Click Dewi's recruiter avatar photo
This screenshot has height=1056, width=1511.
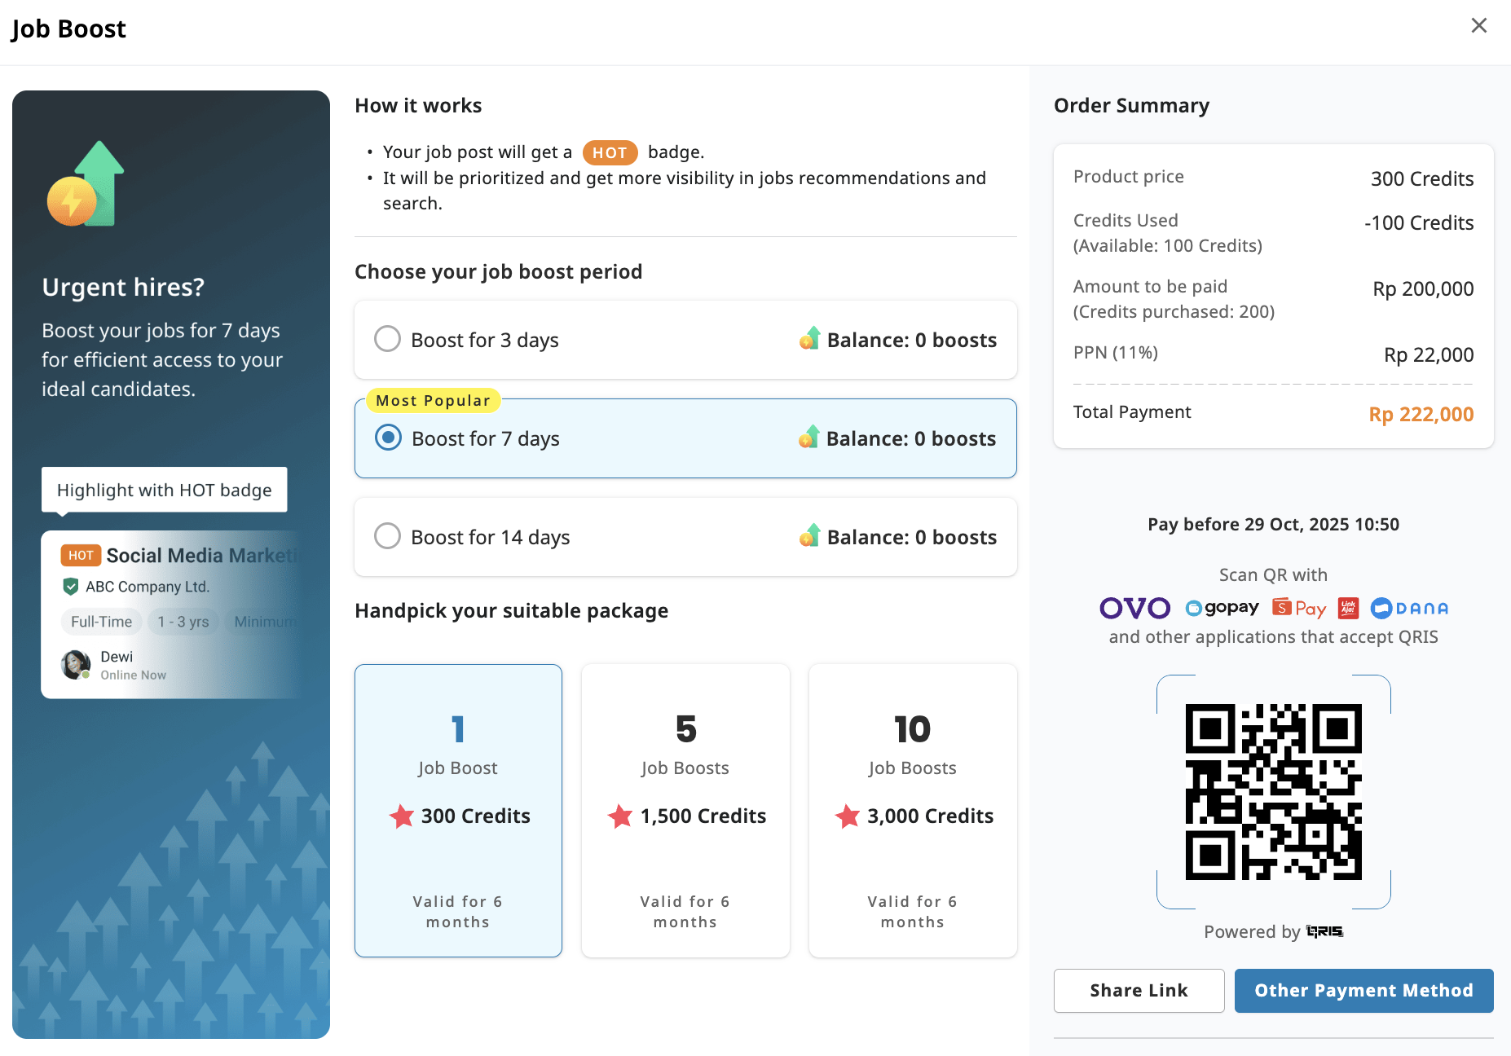[76, 665]
